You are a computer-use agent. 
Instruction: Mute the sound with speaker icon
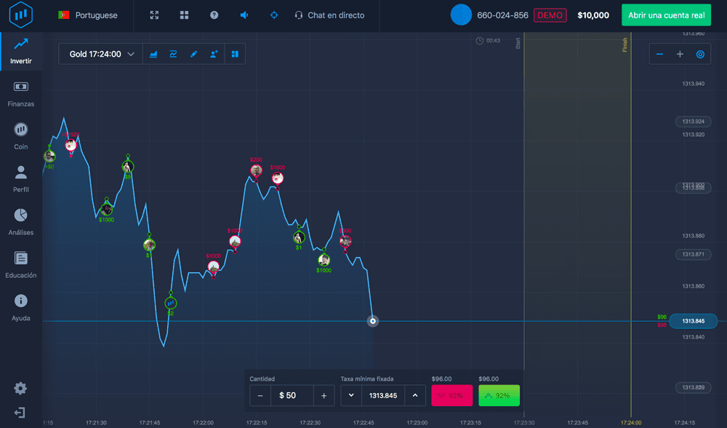[x=244, y=15]
